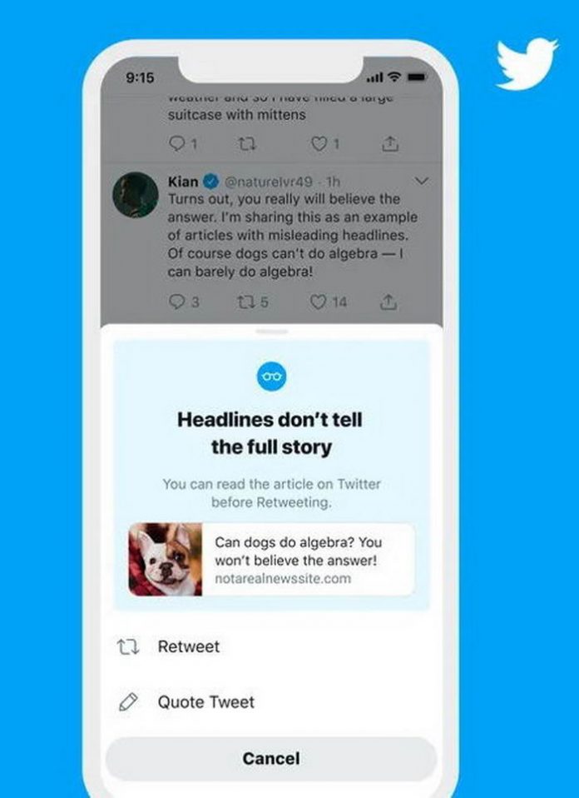Click Kian's verified badge

tap(211, 182)
